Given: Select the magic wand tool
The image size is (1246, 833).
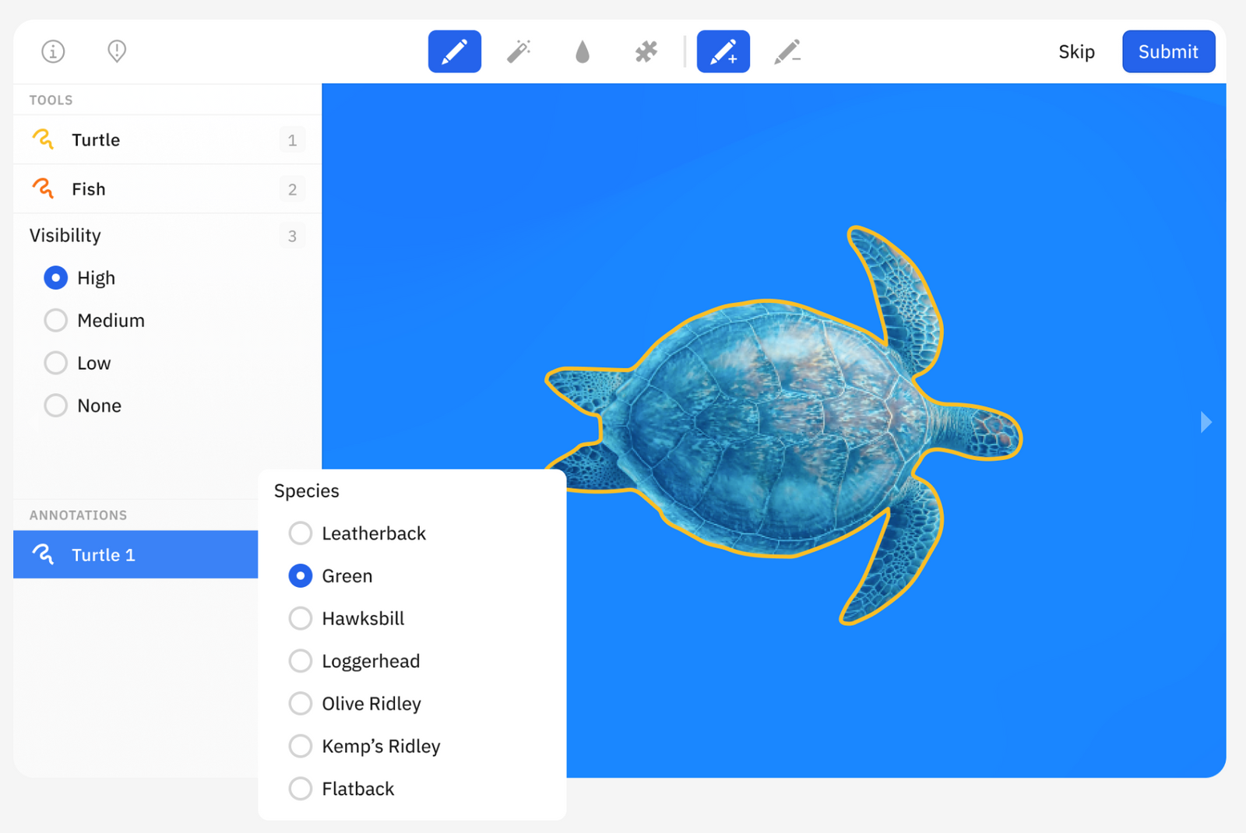Looking at the screenshot, I should tap(519, 52).
